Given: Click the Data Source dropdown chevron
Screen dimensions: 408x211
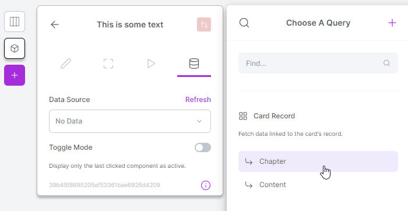Looking at the screenshot, I should click(199, 121).
